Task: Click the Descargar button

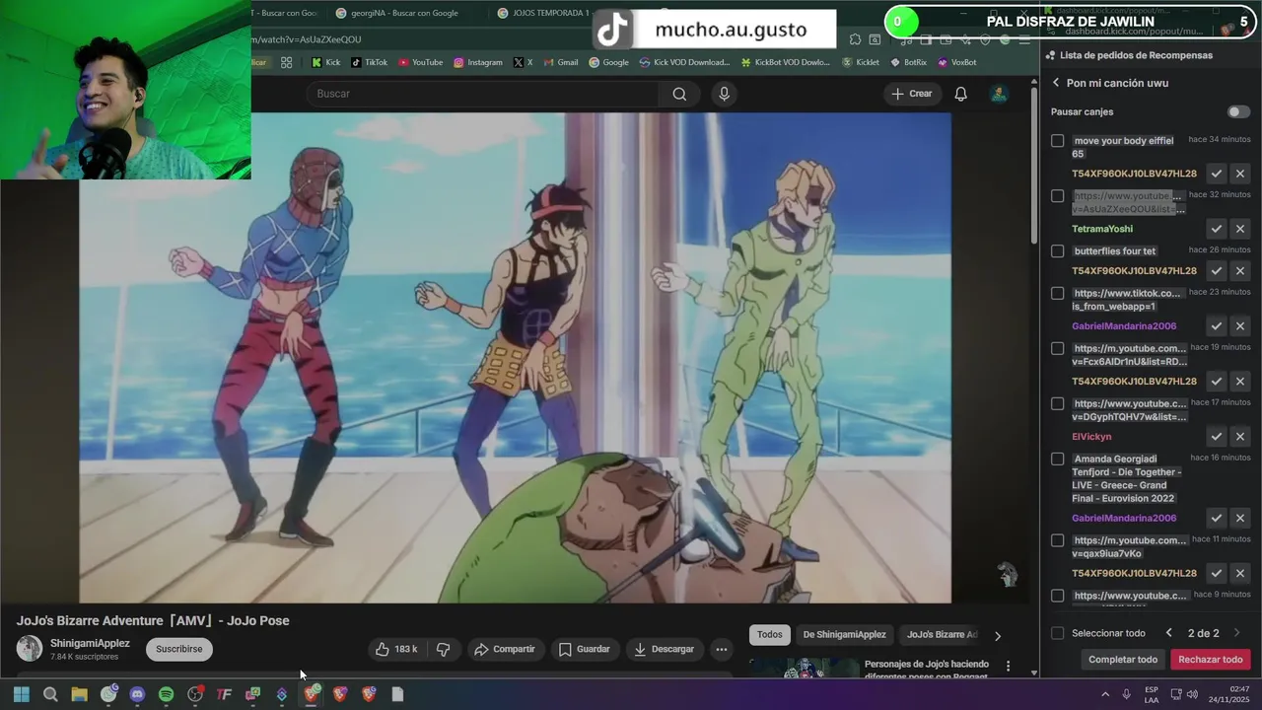Action: pyautogui.click(x=665, y=649)
